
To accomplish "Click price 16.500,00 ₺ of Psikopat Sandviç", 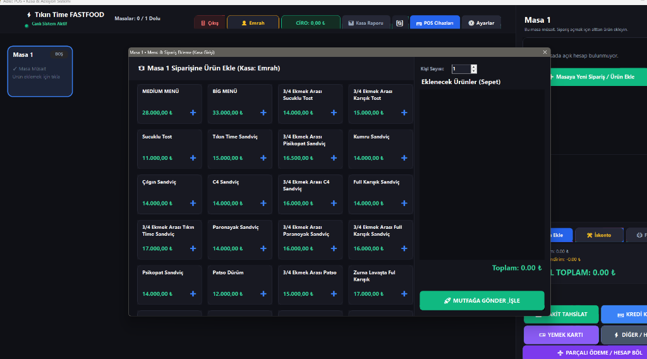I will tap(298, 158).
